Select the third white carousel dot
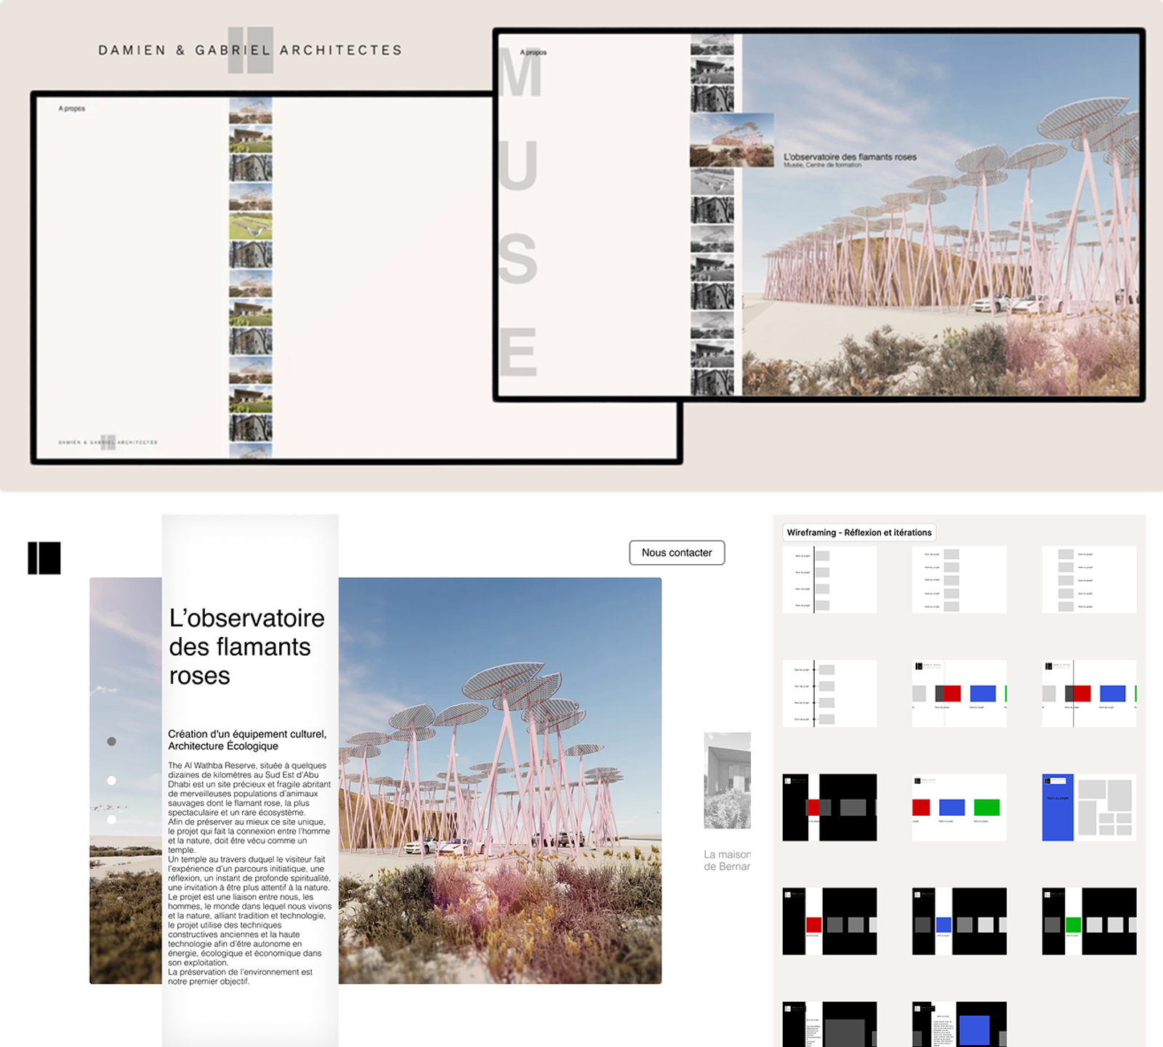Viewport: 1163px width, 1047px height. pos(111,819)
